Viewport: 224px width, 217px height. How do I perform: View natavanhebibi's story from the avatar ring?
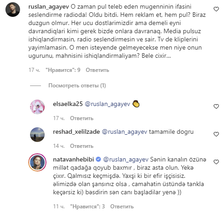(37, 162)
